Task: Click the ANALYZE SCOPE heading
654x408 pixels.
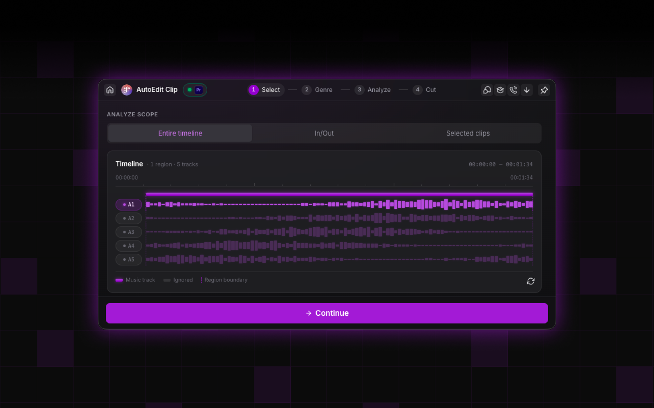Action: click(132, 115)
